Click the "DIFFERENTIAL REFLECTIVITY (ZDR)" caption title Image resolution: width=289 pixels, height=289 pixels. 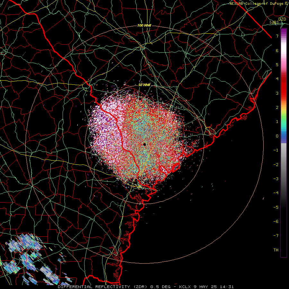(x=103, y=287)
